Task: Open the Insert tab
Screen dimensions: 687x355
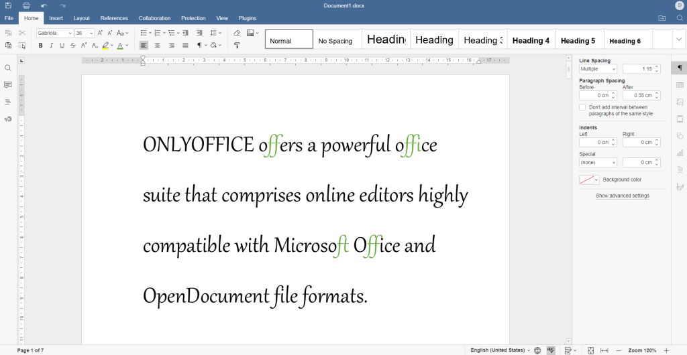Action: point(56,18)
